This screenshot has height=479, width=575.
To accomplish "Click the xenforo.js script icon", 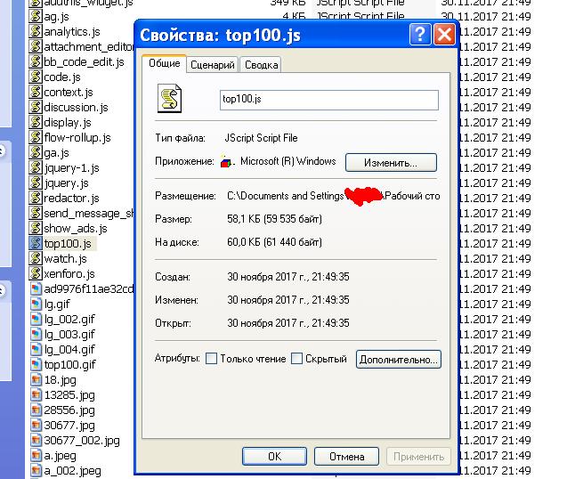I will 36,273.
